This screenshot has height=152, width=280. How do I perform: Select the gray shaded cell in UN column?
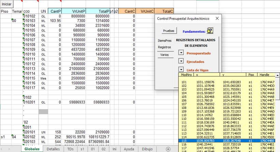coord(43,112)
